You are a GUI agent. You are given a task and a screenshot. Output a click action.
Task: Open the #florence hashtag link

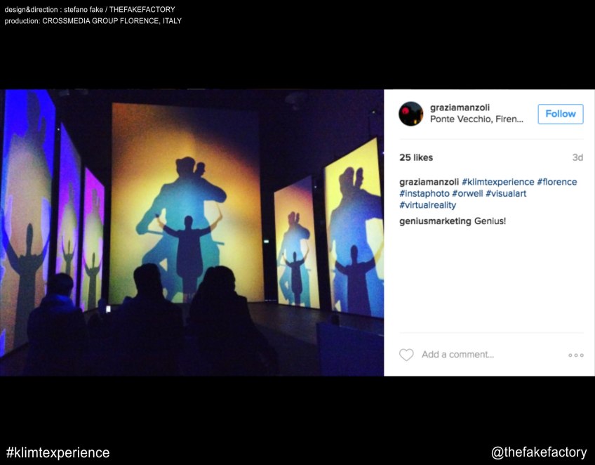556,182
